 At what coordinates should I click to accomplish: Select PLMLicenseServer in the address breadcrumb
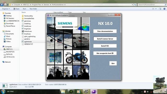tap(58, 5)
